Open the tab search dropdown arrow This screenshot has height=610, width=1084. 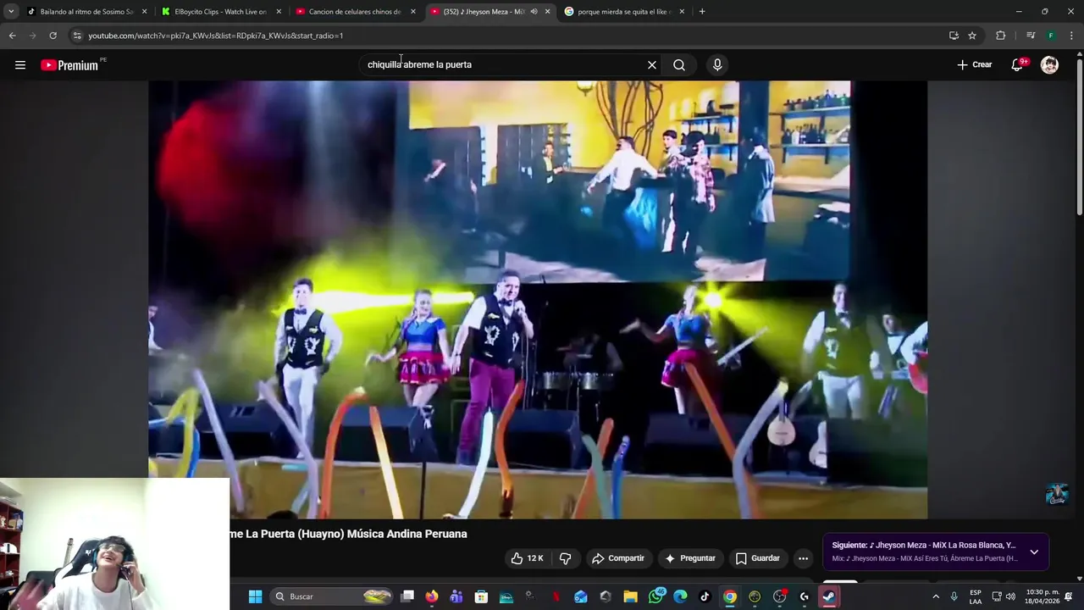(11, 12)
